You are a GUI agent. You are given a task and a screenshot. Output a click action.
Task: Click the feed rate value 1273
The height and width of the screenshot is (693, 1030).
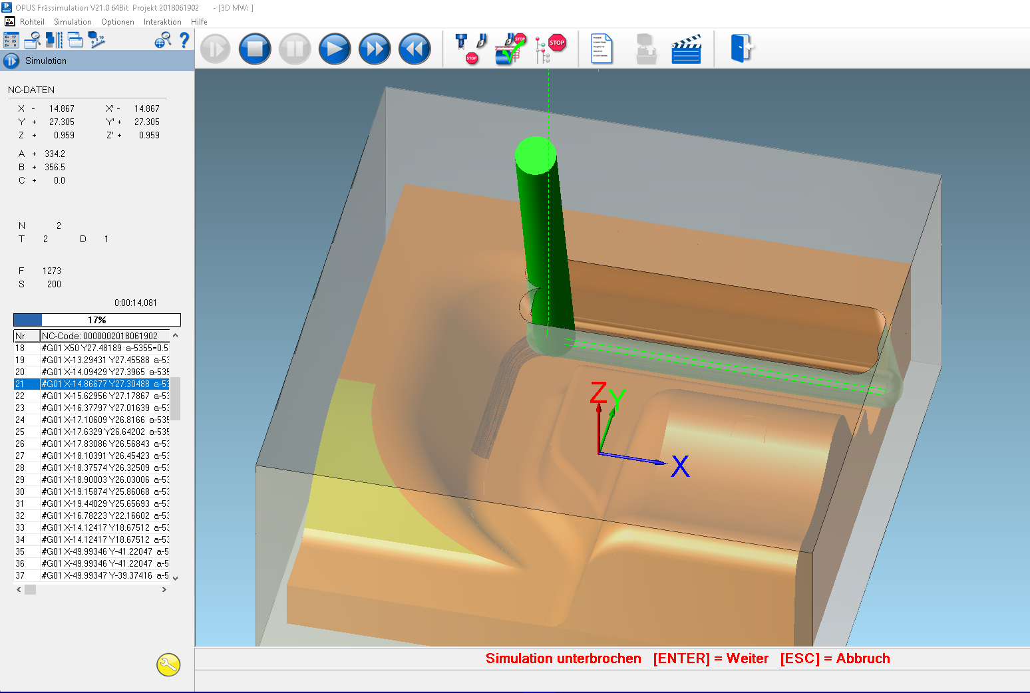(51, 271)
